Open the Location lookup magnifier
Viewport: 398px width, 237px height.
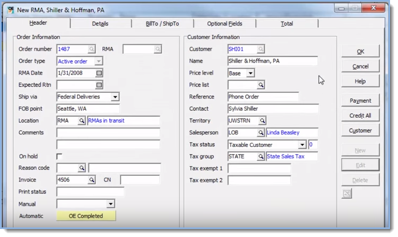point(82,121)
